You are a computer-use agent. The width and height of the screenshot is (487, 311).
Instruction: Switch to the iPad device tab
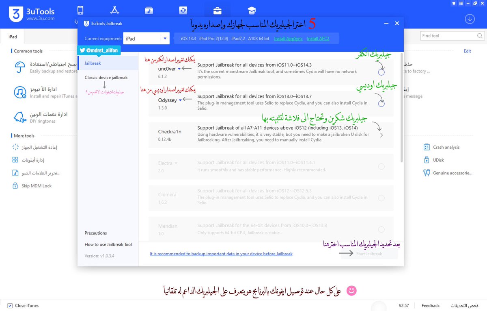[x=13, y=37]
